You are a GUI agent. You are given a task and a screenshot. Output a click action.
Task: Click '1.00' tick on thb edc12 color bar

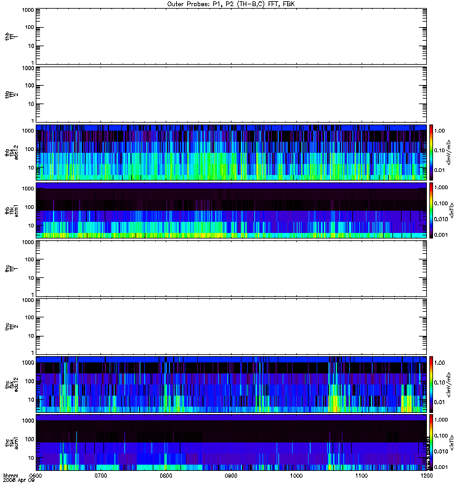(440, 131)
